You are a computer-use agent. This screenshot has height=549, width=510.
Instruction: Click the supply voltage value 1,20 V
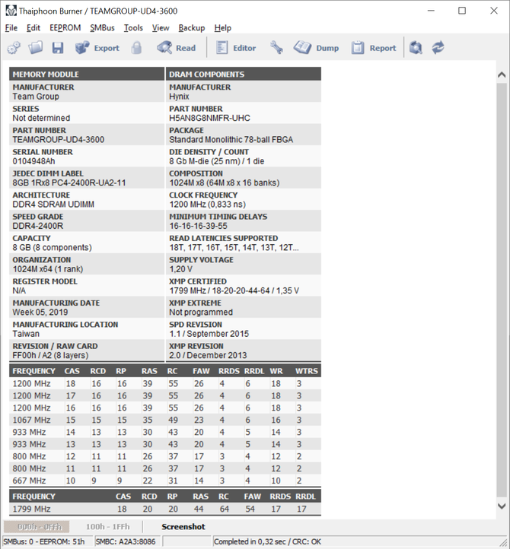point(180,269)
